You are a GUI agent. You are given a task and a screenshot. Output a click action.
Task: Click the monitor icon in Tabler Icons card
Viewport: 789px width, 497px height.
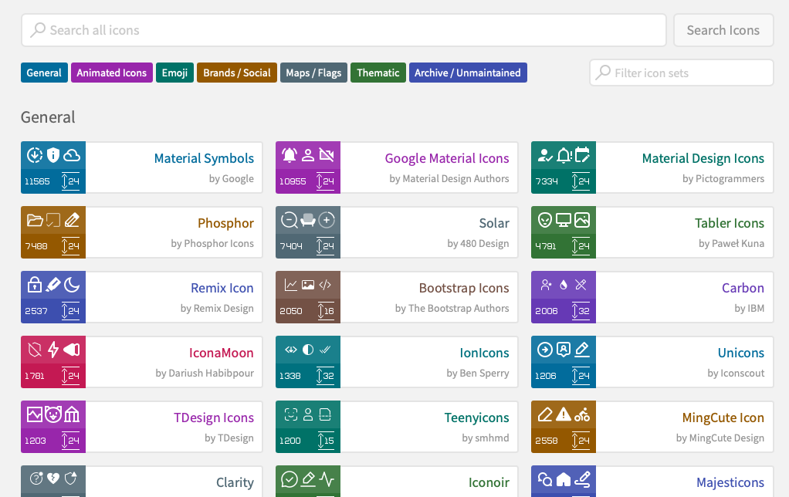click(564, 220)
